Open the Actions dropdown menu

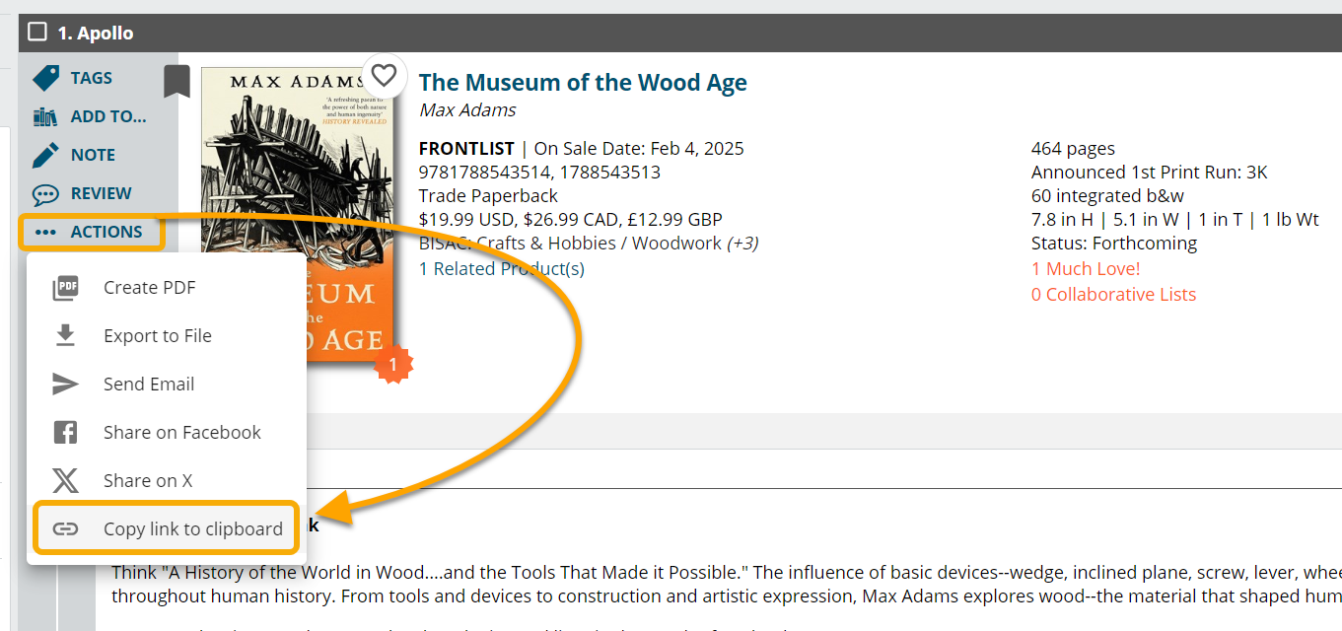[91, 232]
